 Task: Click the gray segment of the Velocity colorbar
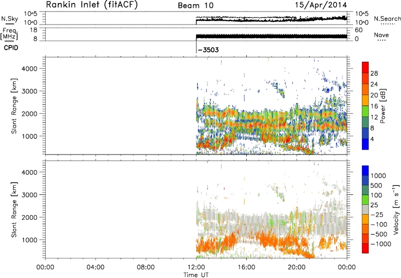pyautogui.click(x=365, y=210)
